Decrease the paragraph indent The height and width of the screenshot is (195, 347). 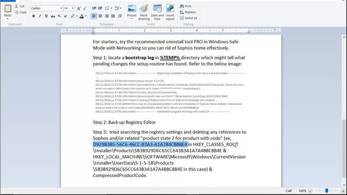pos(94,8)
